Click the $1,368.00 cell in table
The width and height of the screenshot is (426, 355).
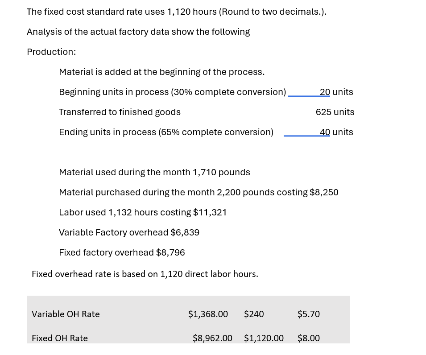(208, 314)
